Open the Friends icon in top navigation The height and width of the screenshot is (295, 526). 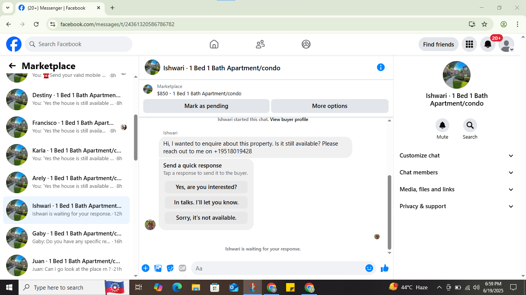point(260,44)
